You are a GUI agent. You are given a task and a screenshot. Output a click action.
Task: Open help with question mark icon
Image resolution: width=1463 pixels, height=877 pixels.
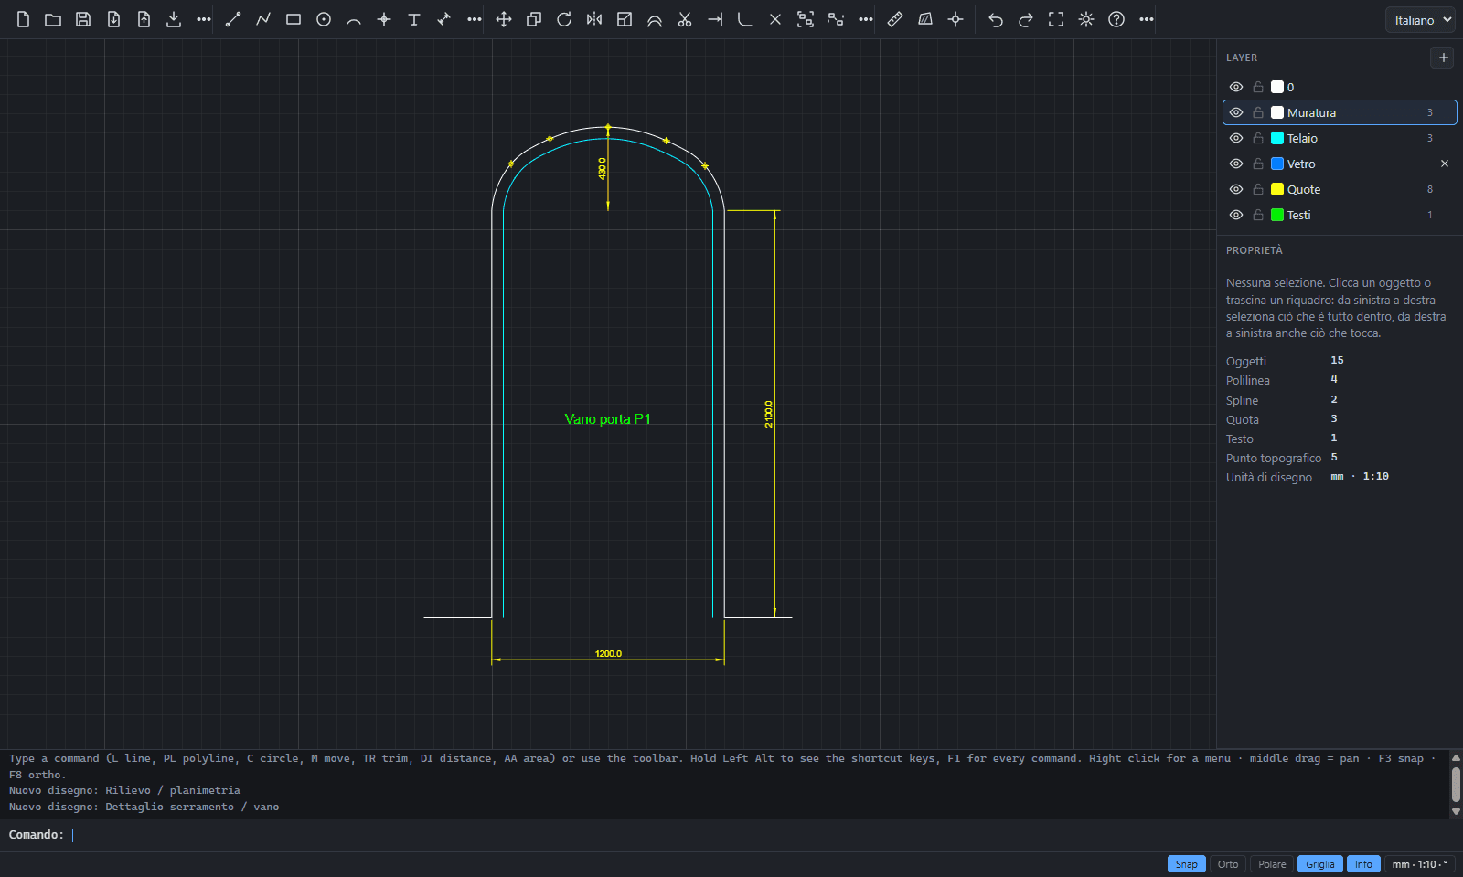(x=1116, y=19)
